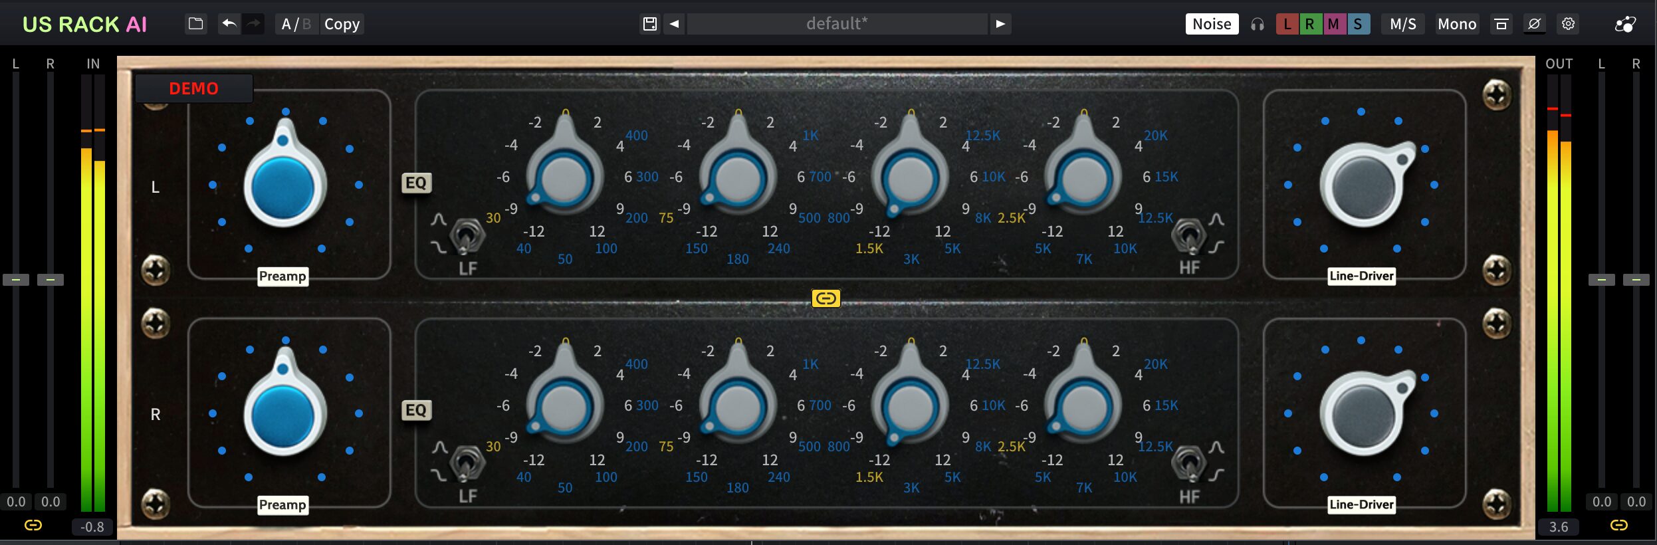Image resolution: width=1657 pixels, height=545 pixels.
Task: Click R channel high-mid band EQ knob
Action: 910,407
